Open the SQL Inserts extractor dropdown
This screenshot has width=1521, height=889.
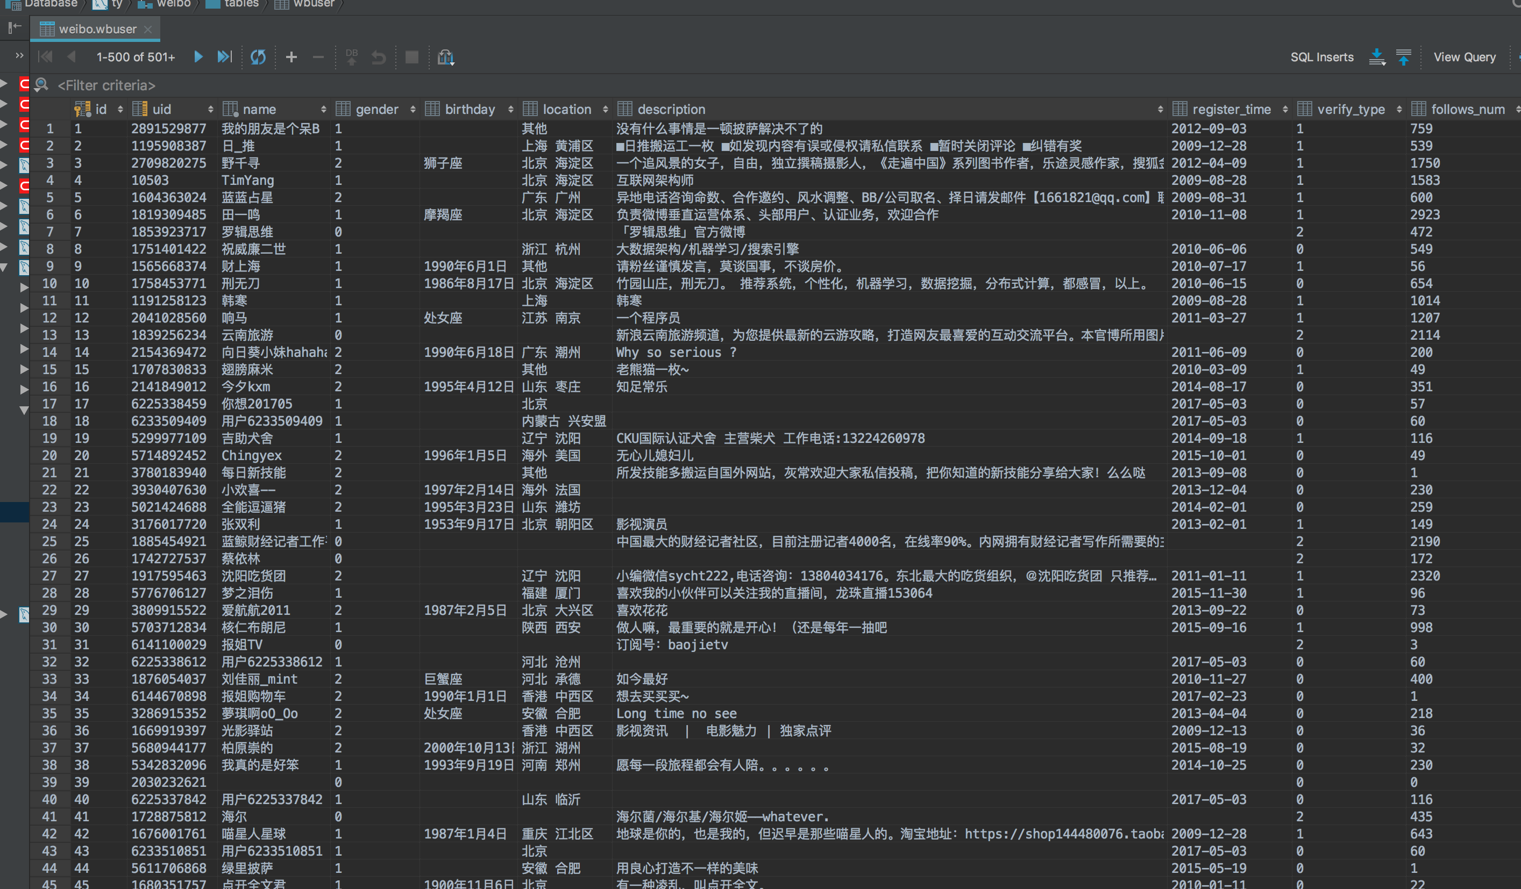coord(1322,56)
